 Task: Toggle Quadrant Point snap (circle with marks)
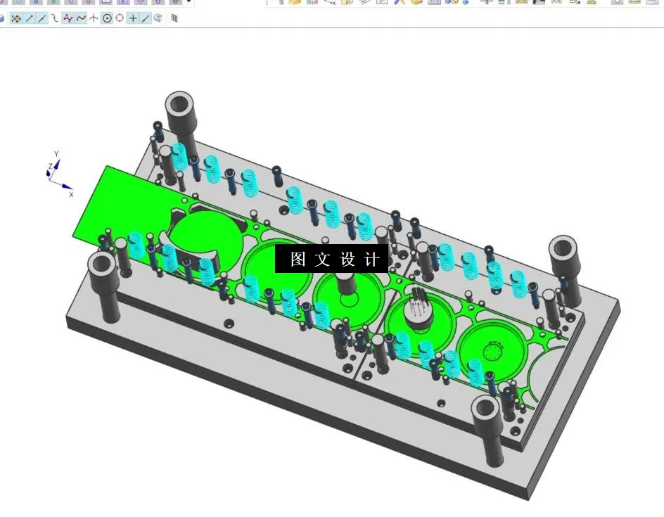tap(120, 18)
